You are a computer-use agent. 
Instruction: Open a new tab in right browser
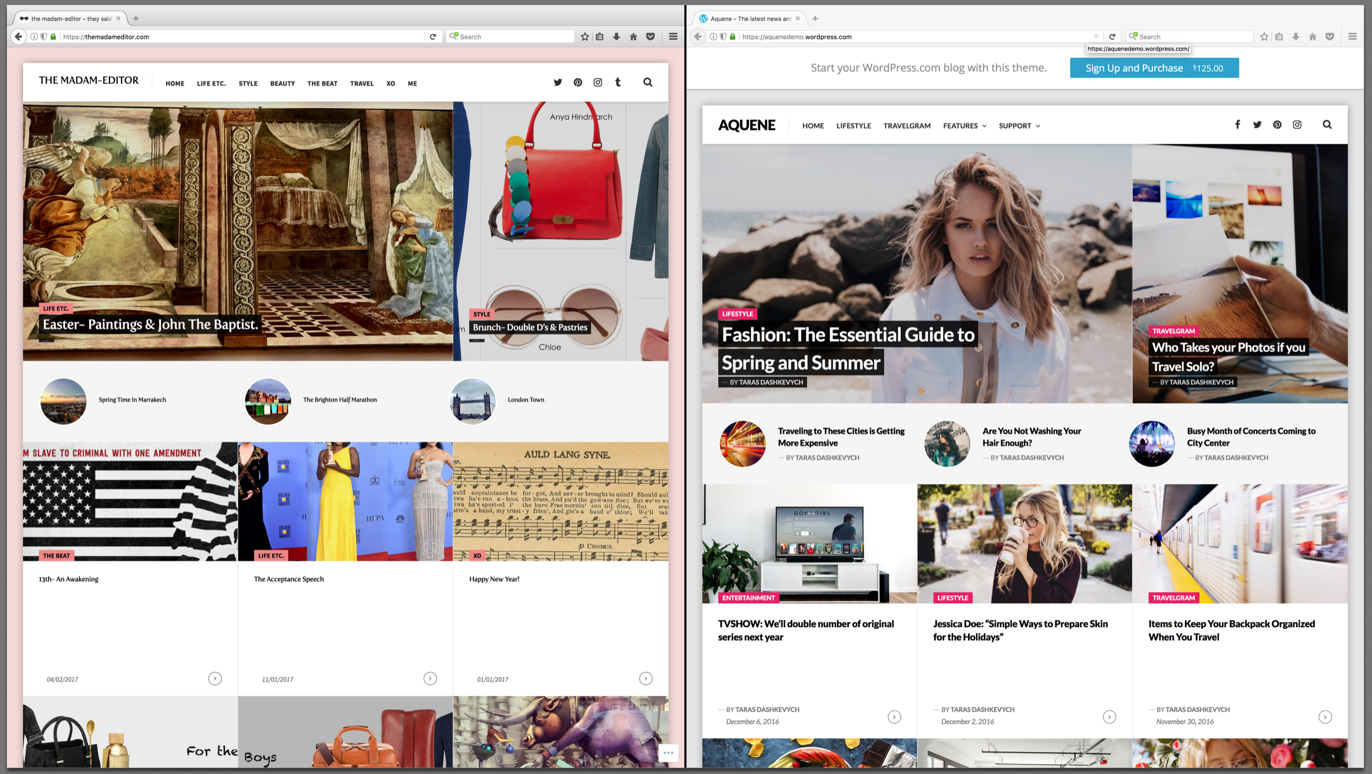(x=815, y=19)
